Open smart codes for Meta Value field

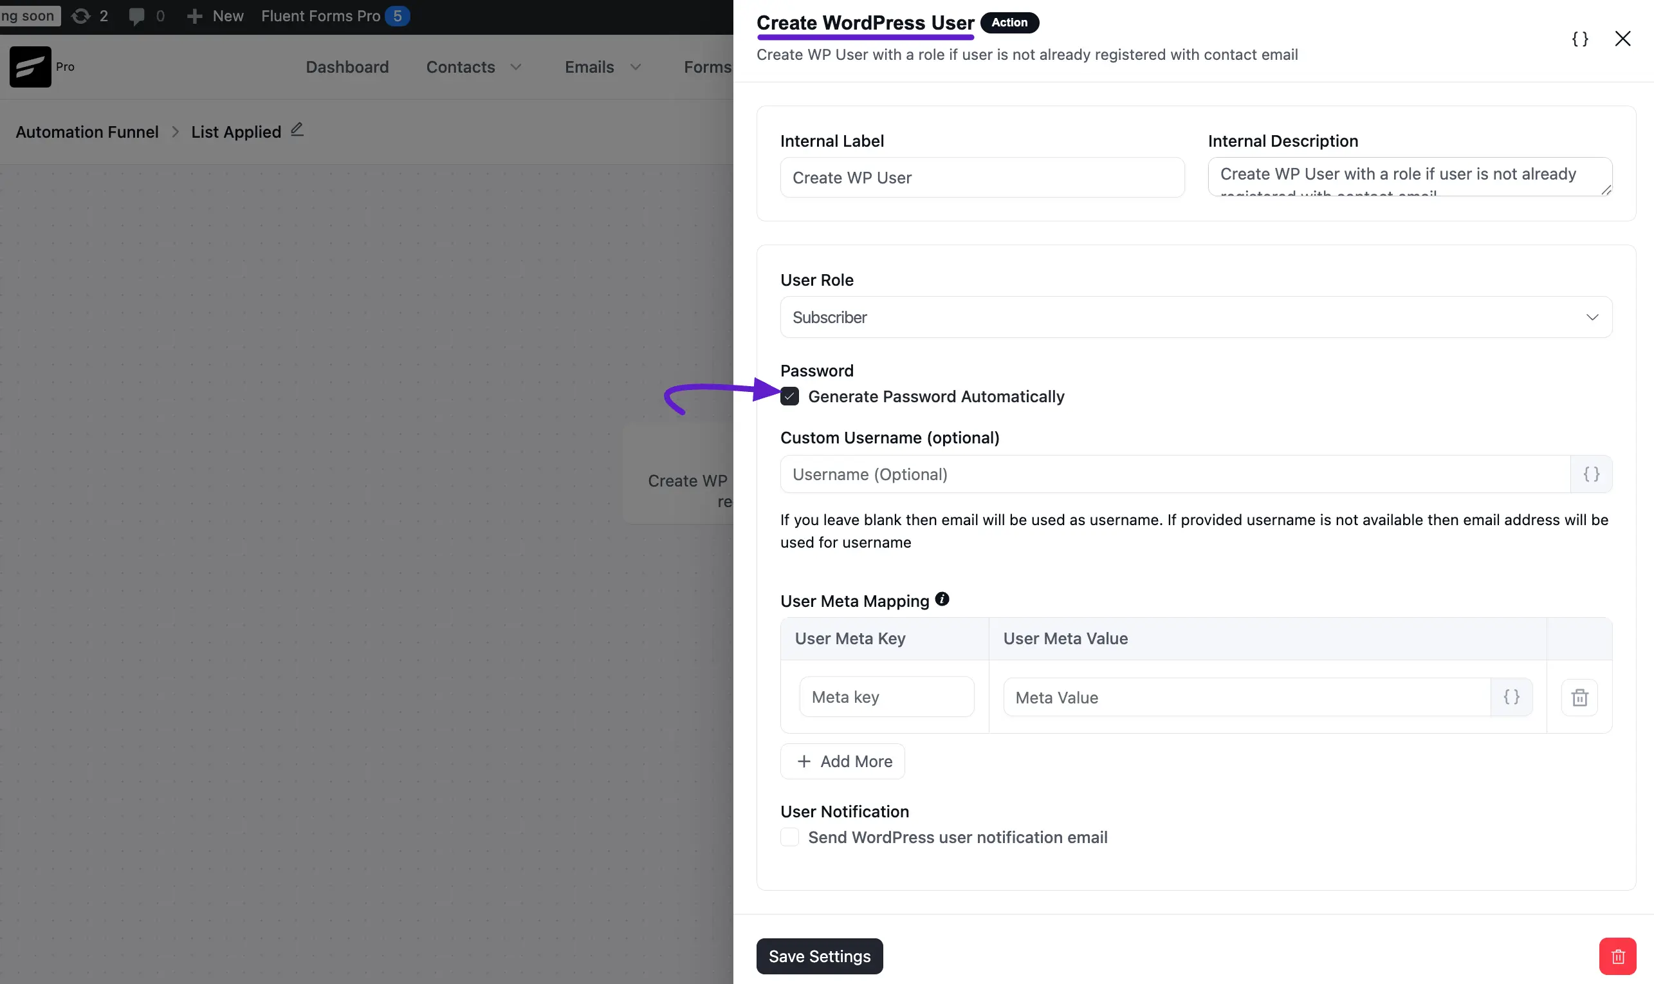click(1511, 697)
